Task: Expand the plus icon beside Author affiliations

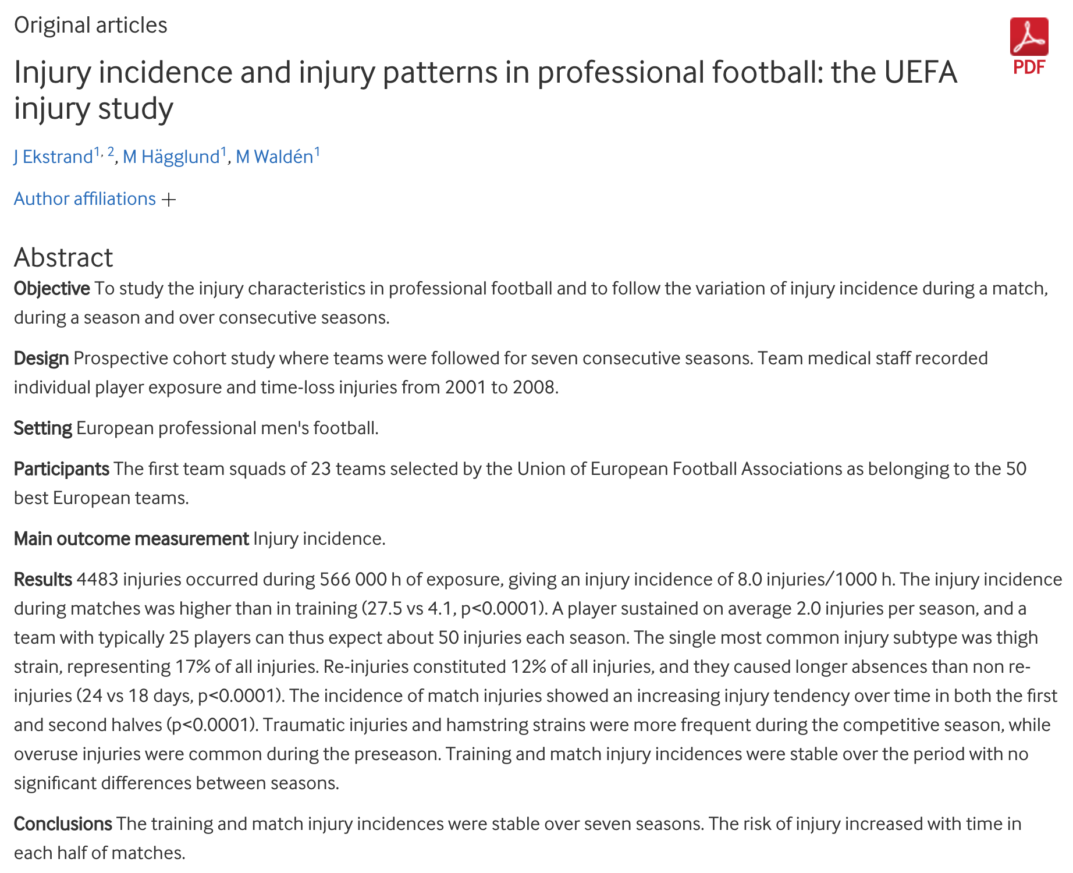Action: (x=169, y=200)
